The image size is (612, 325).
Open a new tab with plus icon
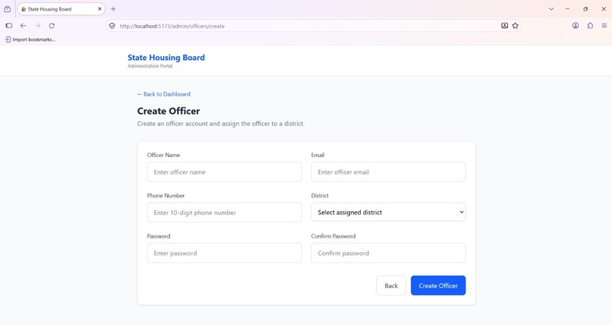[x=113, y=9]
